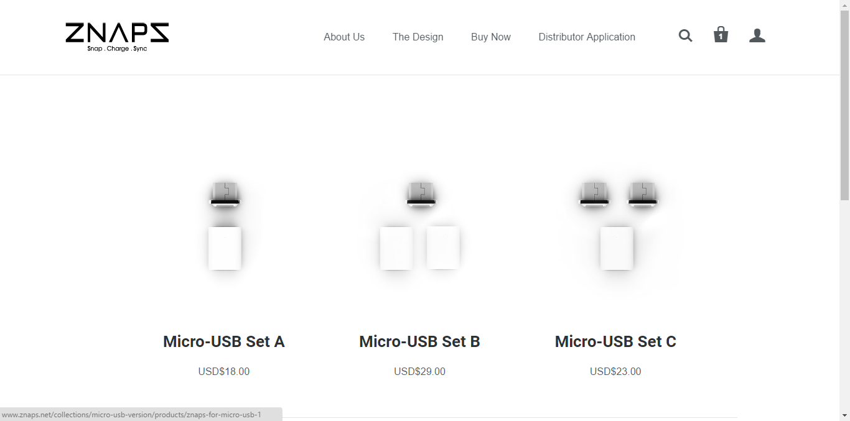Click the Micro-USB Set A title
This screenshot has width=850, height=421.
[224, 341]
